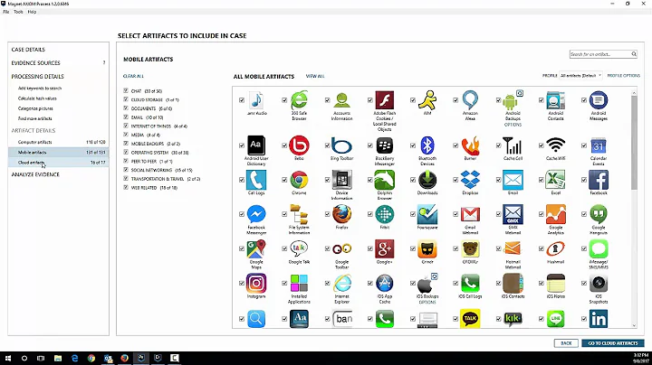Open the PROFILE dropdown

pyautogui.click(x=580, y=76)
